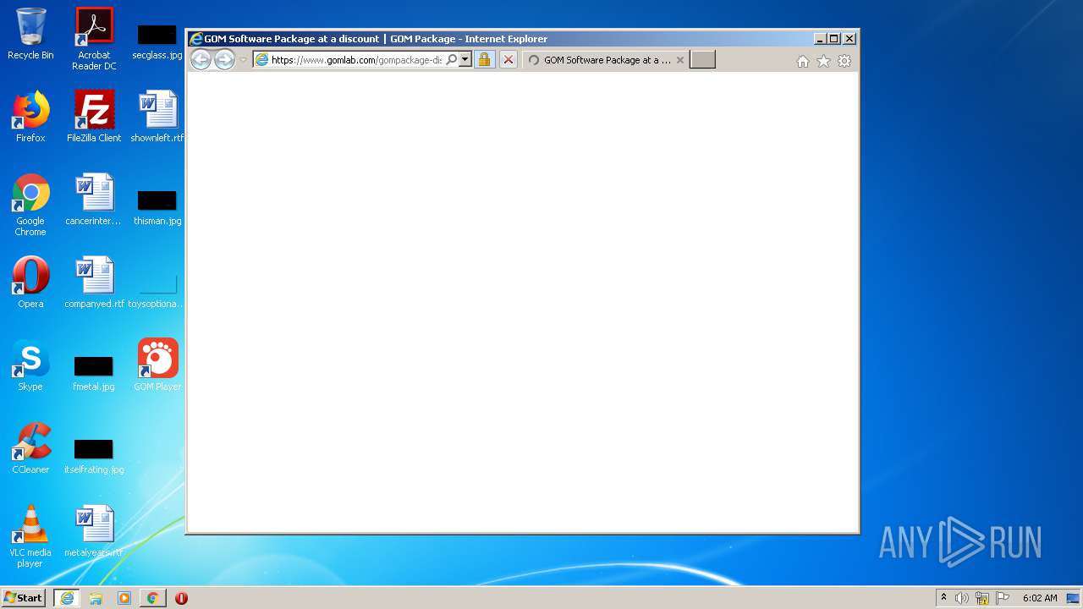Launch the Opera browser shortcut

tap(30, 283)
